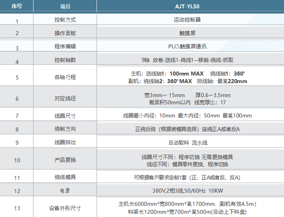The height and width of the screenshot is (217, 284).
Task: Click the 各轴行程 row label
Action: tap(65, 77)
